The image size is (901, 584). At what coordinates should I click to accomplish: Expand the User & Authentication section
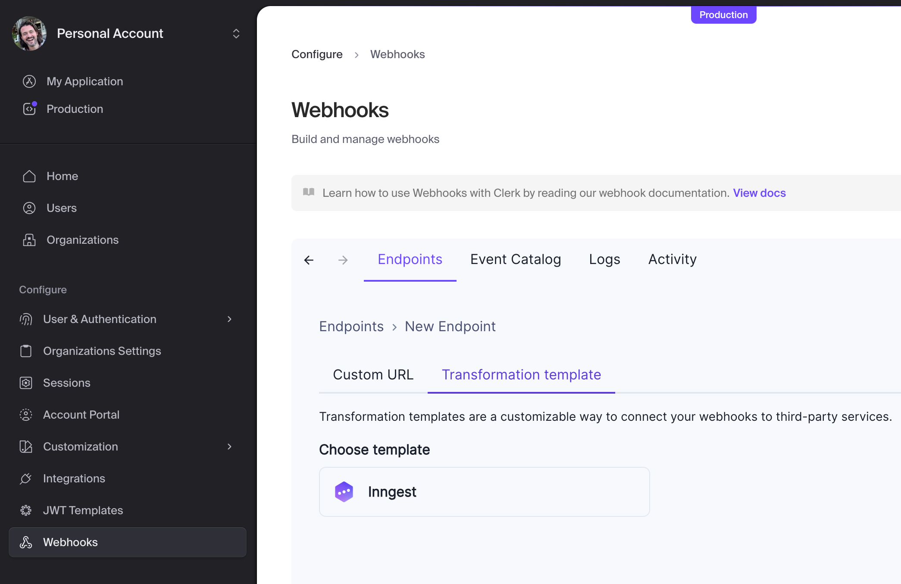coord(229,319)
